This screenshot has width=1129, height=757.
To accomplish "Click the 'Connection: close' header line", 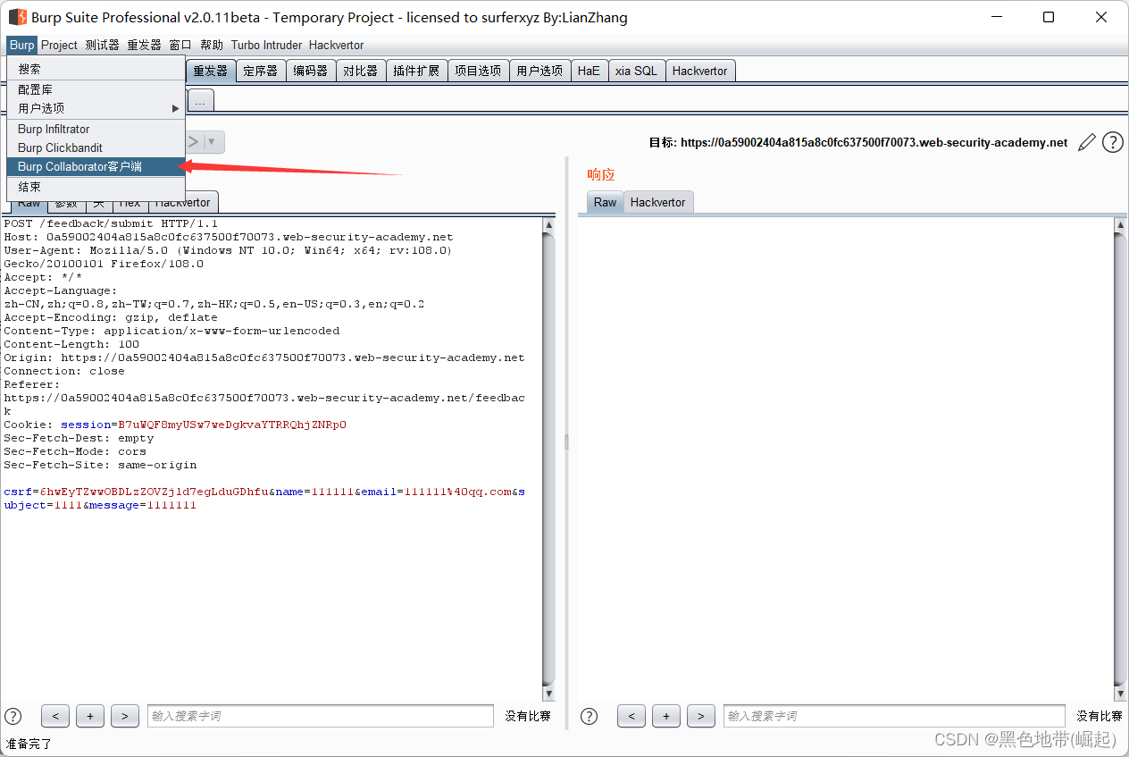I will pos(64,371).
